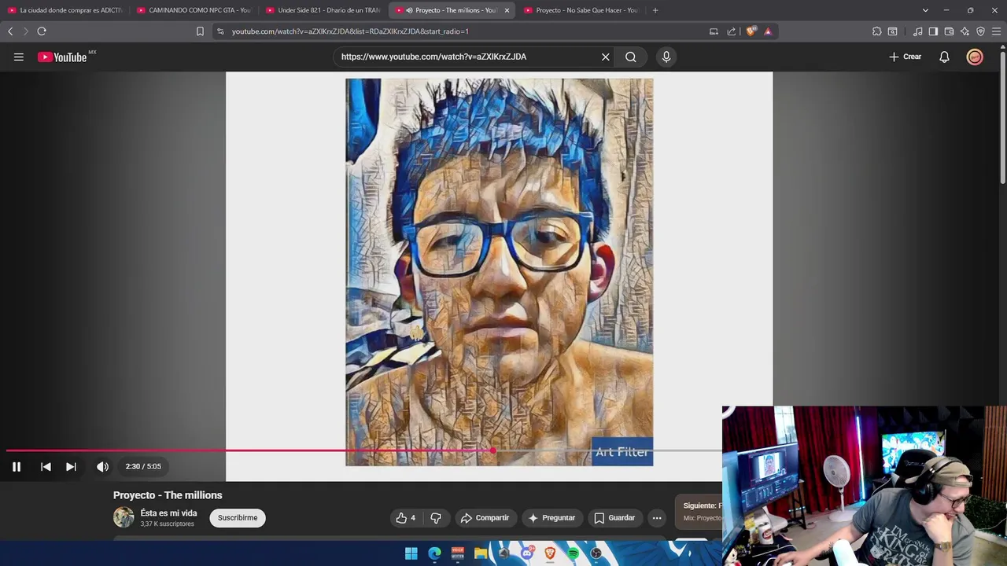Click the 3,37 K suscriptores text
Screen dimensions: 1007x566
click(x=167, y=524)
